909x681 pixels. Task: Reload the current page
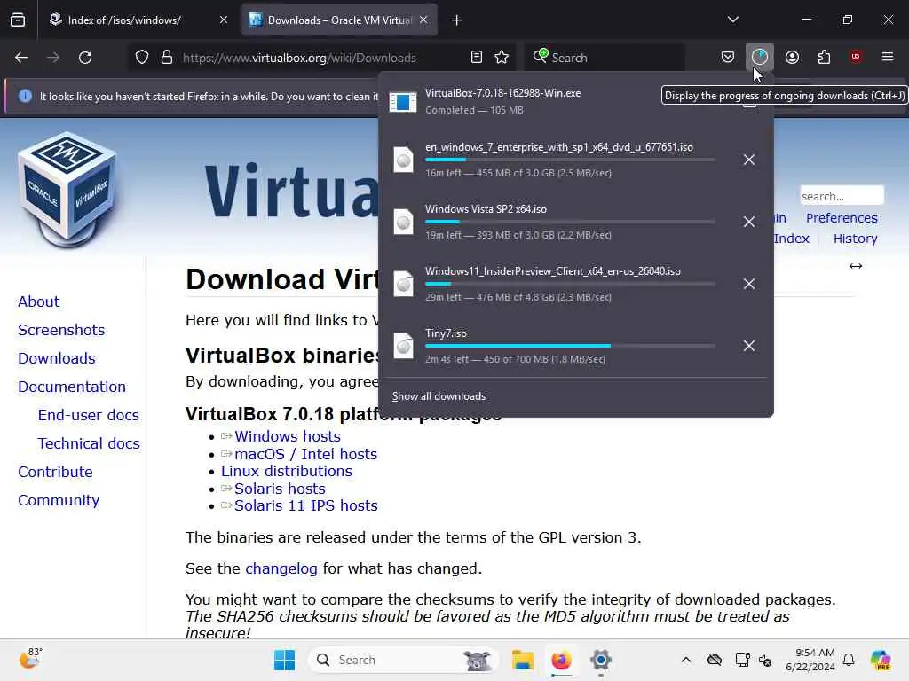85,58
